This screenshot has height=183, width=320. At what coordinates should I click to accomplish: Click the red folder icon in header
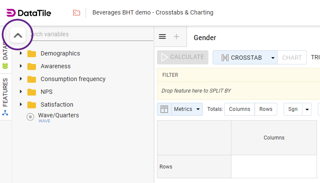77,13
